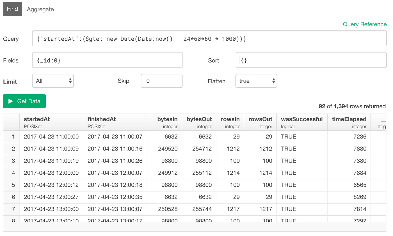
Task: Open the Limit dropdown arrows
Action: click(x=70, y=81)
